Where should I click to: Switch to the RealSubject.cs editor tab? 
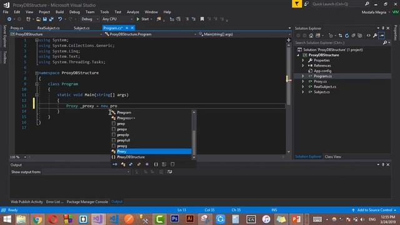(49, 28)
